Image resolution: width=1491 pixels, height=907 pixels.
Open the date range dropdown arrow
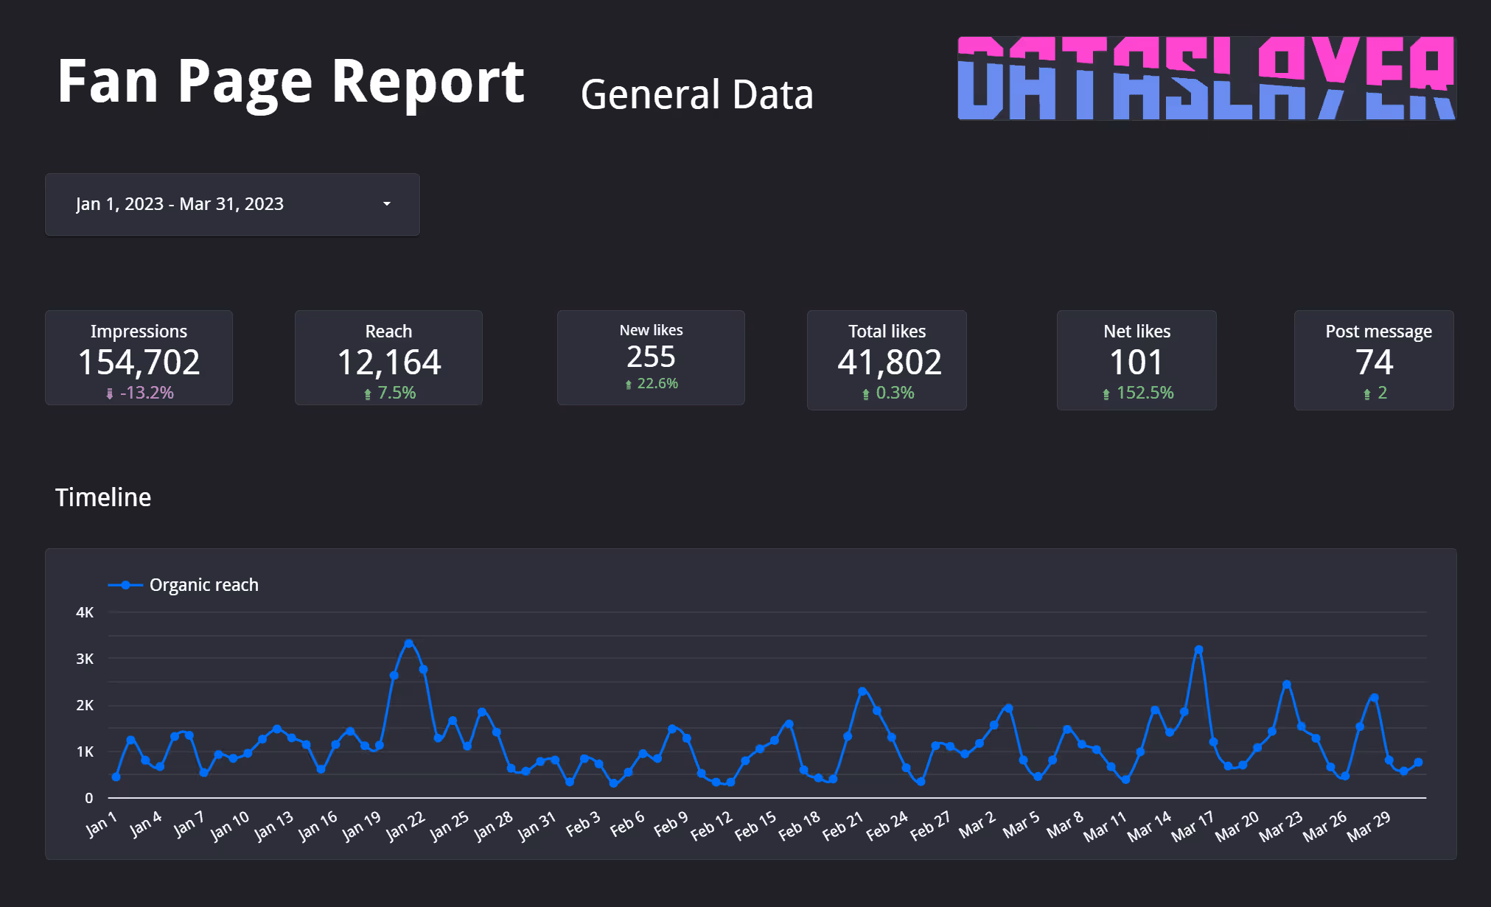[x=387, y=204]
